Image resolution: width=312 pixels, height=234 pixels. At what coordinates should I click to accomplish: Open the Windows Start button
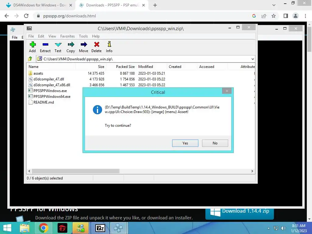pyautogui.click(x=7, y=228)
